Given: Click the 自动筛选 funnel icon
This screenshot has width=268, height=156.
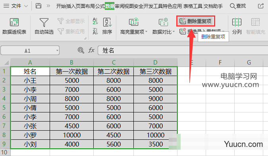Looking at the screenshot, I should pos(44,23).
